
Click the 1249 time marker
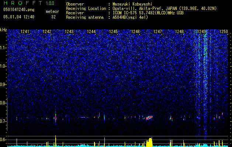(201, 31)
